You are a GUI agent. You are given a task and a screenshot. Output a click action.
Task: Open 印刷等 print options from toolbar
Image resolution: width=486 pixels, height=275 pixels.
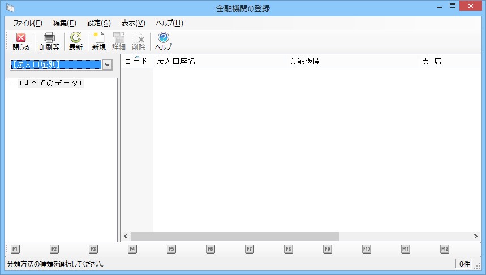49,41
